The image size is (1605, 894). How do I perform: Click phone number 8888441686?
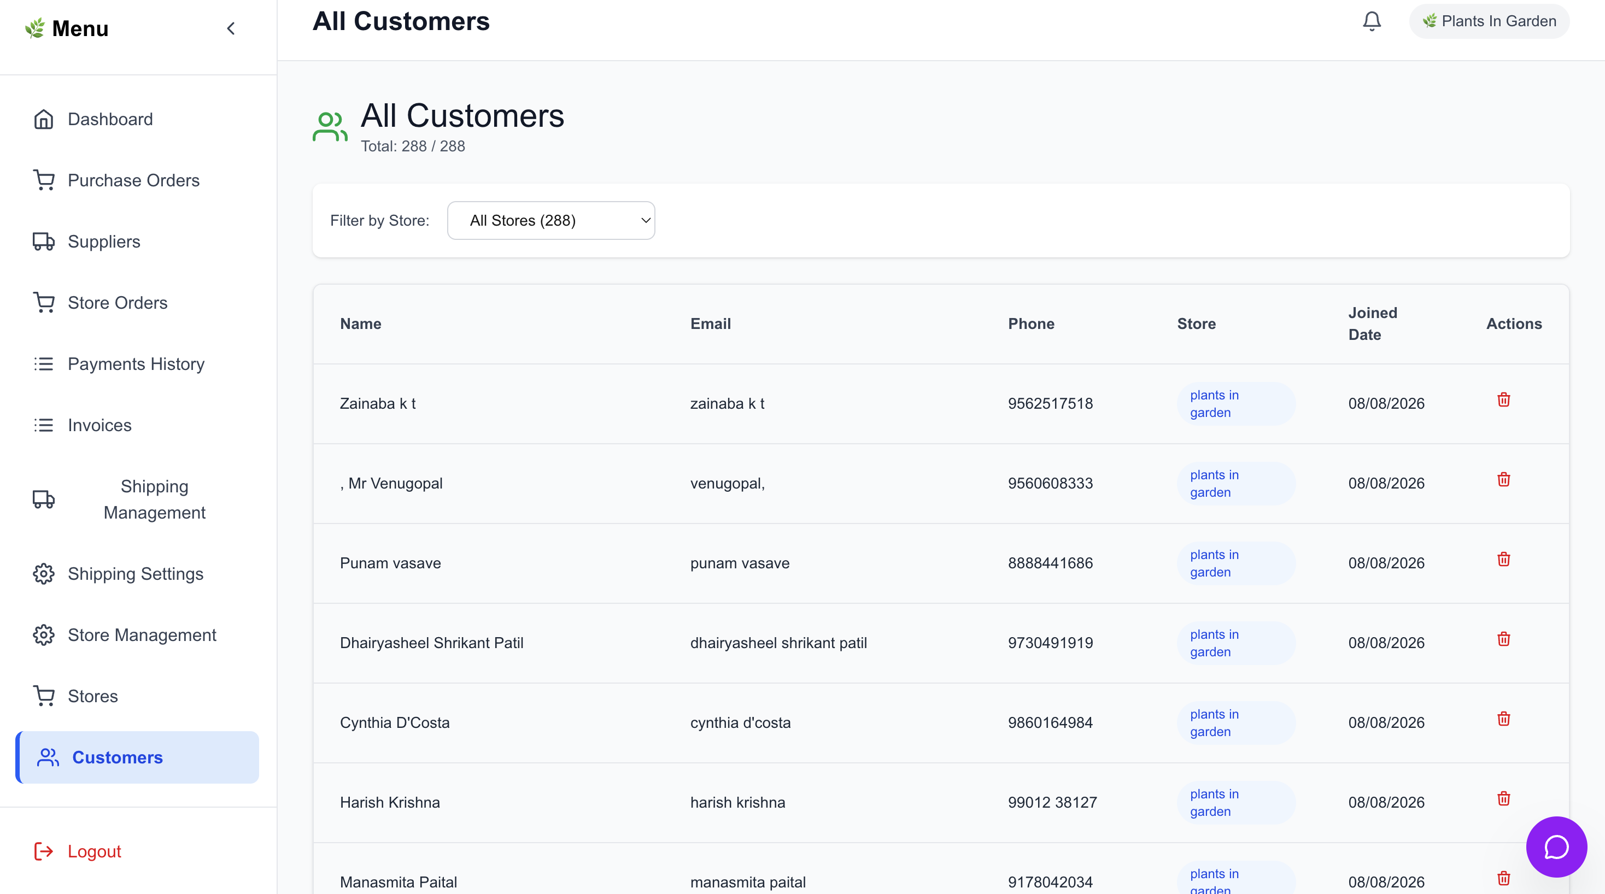tap(1051, 563)
